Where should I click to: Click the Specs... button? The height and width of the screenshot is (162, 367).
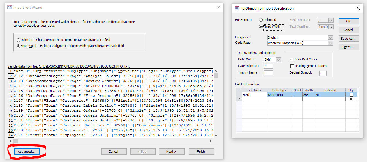tap(349, 47)
